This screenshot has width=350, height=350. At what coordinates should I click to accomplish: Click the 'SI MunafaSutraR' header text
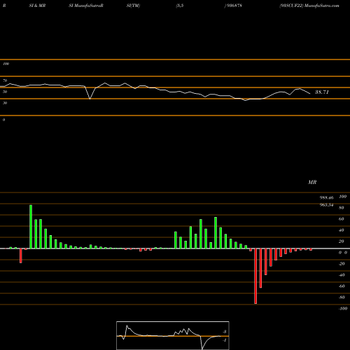[86, 6]
